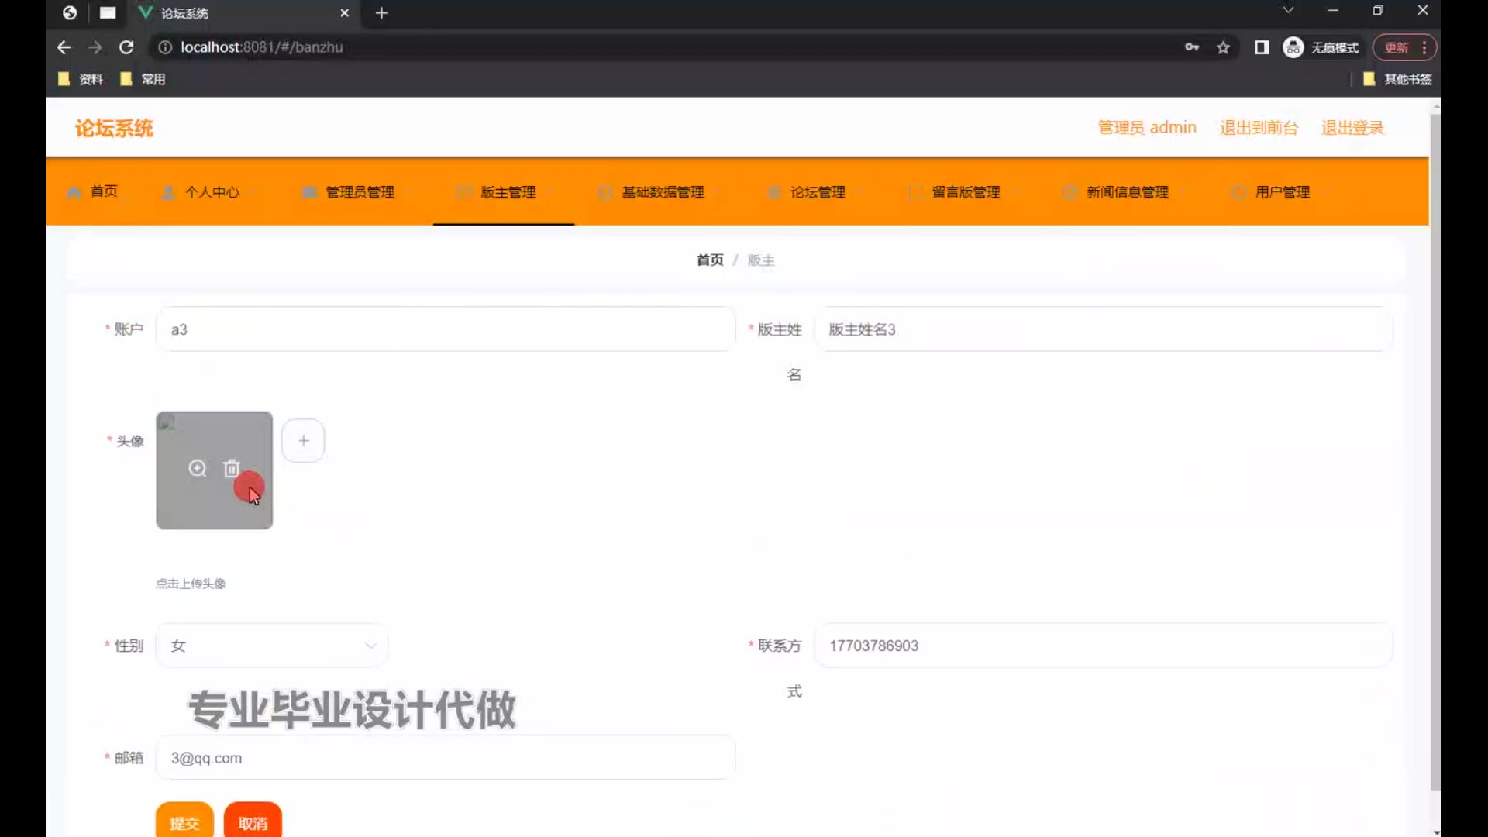Click the 邮箱 email input field
Viewport: 1488px width, 837px height.
tap(446, 758)
